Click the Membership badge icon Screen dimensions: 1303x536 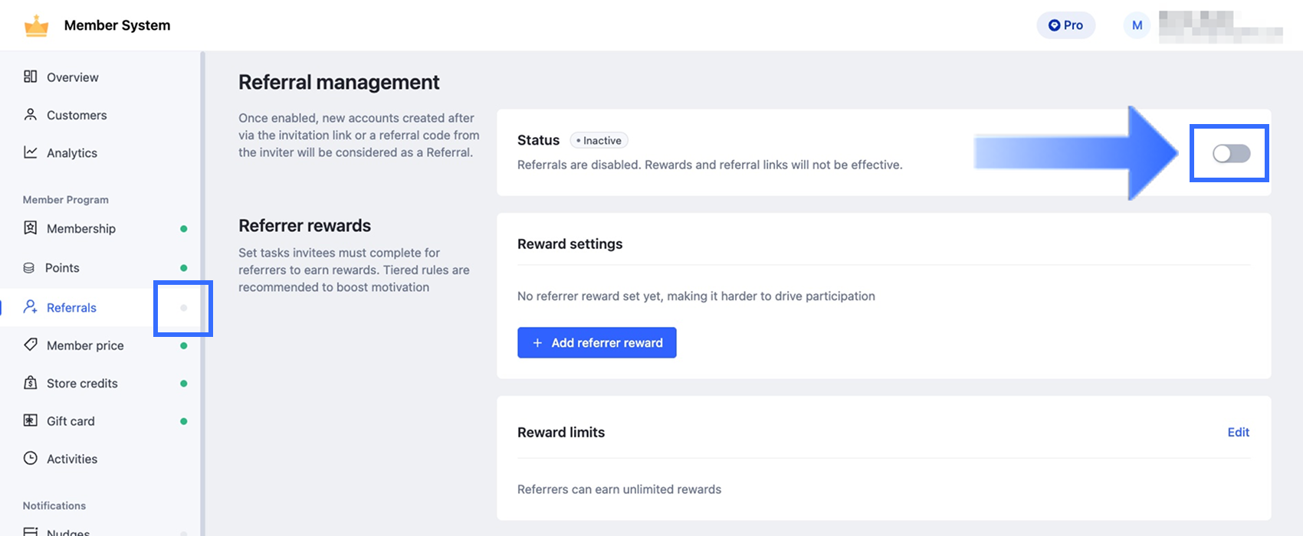click(31, 228)
